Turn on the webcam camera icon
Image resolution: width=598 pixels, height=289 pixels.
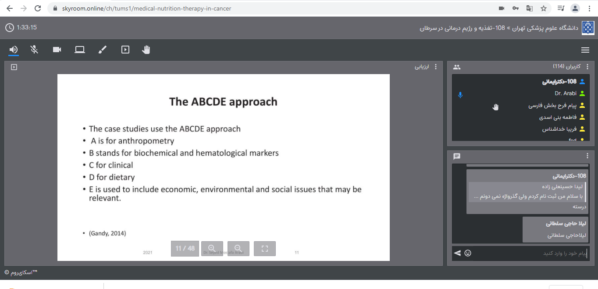click(x=57, y=50)
